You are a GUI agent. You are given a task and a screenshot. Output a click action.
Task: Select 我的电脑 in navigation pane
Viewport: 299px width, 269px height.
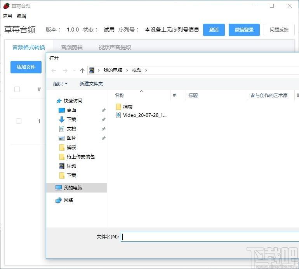pyautogui.click(x=73, y=188)
